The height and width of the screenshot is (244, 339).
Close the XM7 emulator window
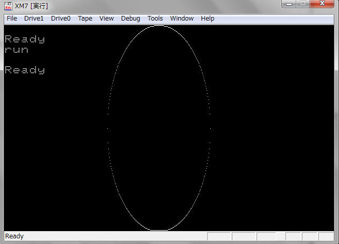click(323, 4)
